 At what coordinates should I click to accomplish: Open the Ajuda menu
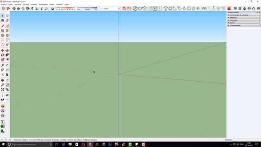click(x=66, y=4)
